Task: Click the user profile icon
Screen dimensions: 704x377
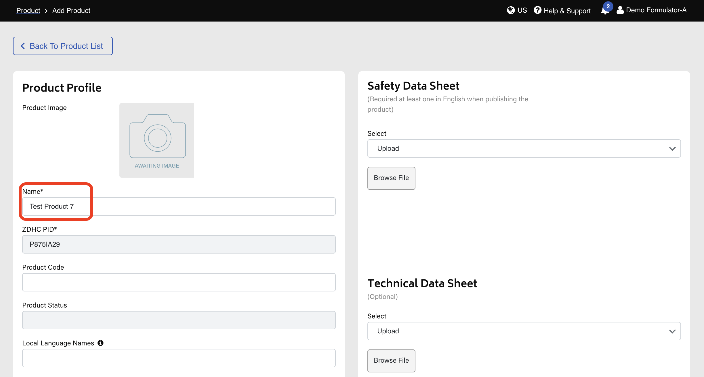Action: coord(620,10)
